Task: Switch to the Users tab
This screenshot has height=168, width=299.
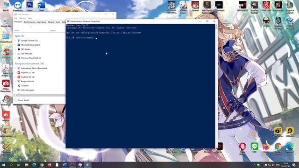Action: pyautogui.click(x=58, y=22)
